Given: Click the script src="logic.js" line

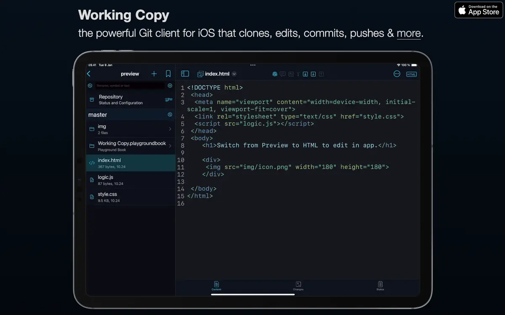Looking at the screenshot, I should (x=254, y=124).
